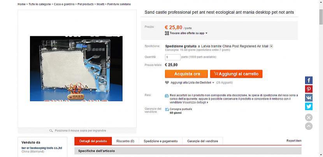323x157 pixels.
Task: Share product on Facebook icon
Action: [x=309, y=80]
